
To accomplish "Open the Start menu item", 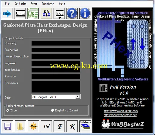I will (x=34, y=4).
